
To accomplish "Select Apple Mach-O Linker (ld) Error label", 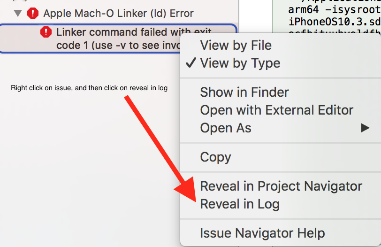I will [x=118, y=13].
